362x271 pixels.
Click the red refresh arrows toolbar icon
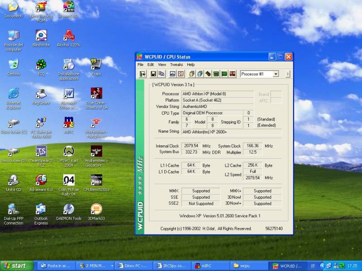point(181,74)
